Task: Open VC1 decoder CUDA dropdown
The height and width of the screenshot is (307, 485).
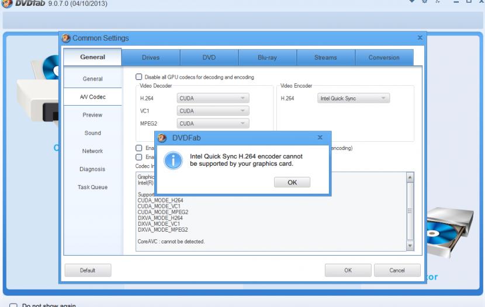Action: pos(213,110)
